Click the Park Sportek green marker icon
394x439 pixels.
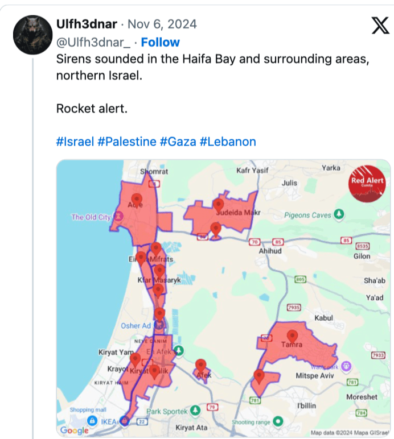[x=195, y=411]
